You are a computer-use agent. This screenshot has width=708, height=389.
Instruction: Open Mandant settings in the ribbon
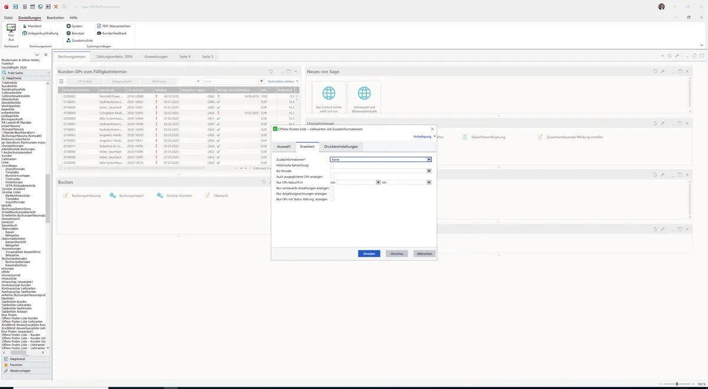[x=32, y=26]
